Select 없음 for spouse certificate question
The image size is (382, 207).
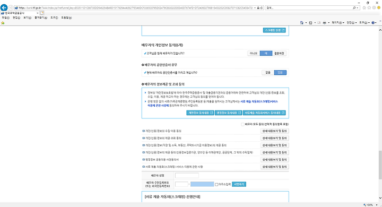pyautogui.click(x=268, y=72)
